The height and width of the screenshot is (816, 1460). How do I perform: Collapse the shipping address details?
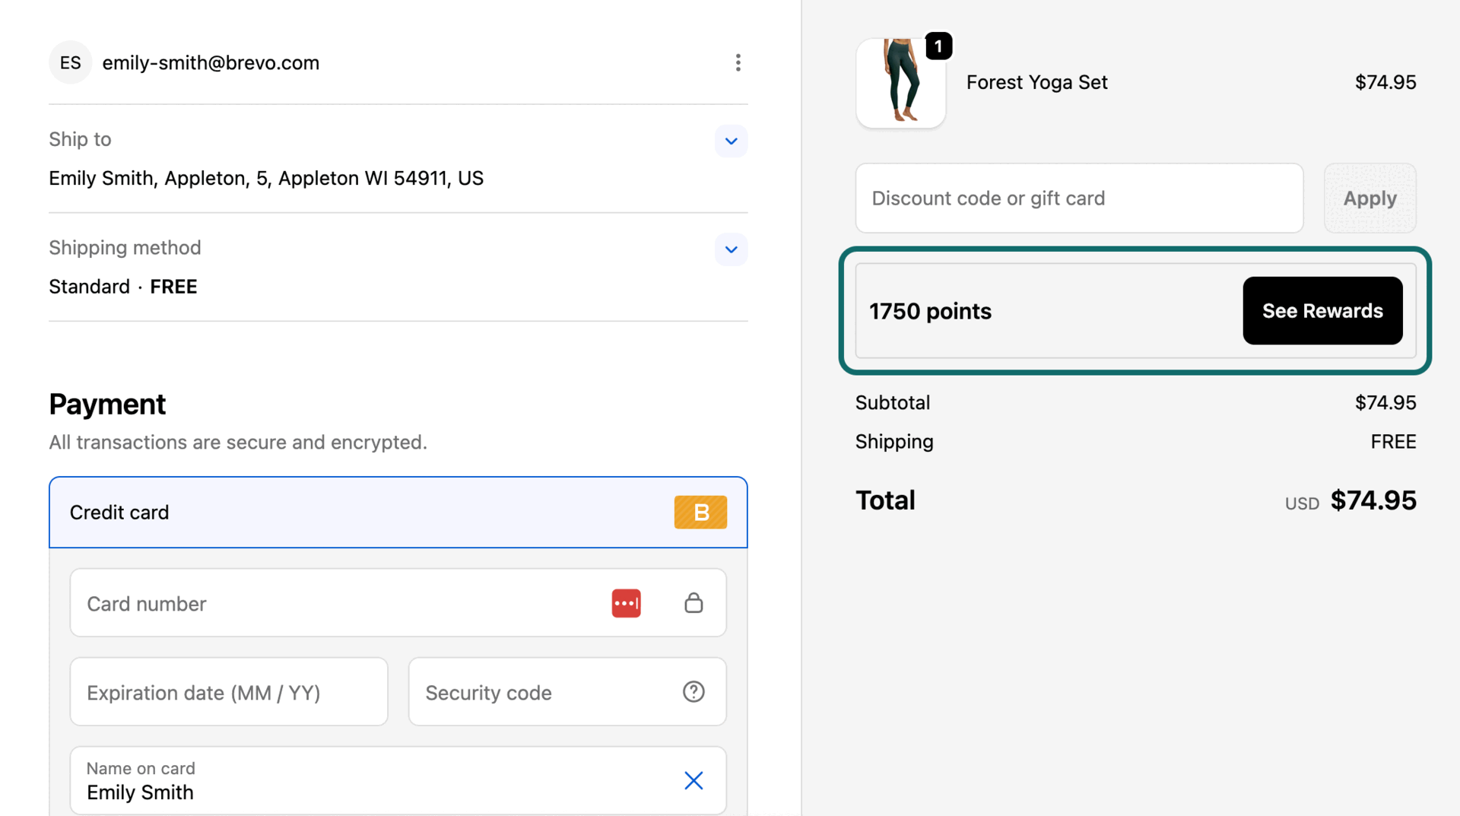tap(731, 141)
